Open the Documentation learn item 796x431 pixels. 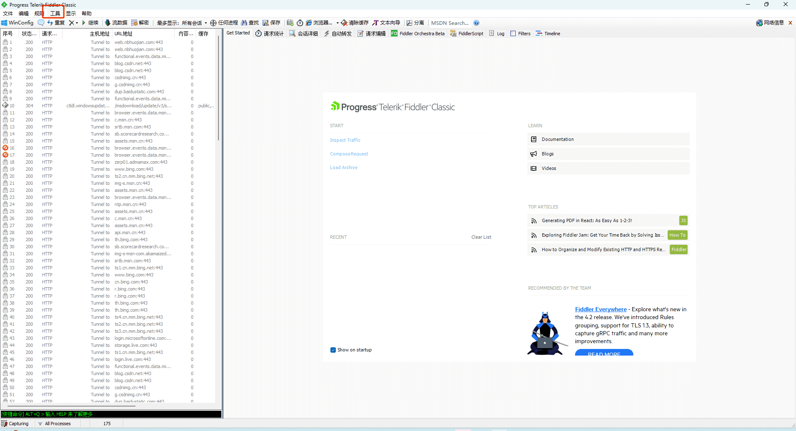click(608, 139)
